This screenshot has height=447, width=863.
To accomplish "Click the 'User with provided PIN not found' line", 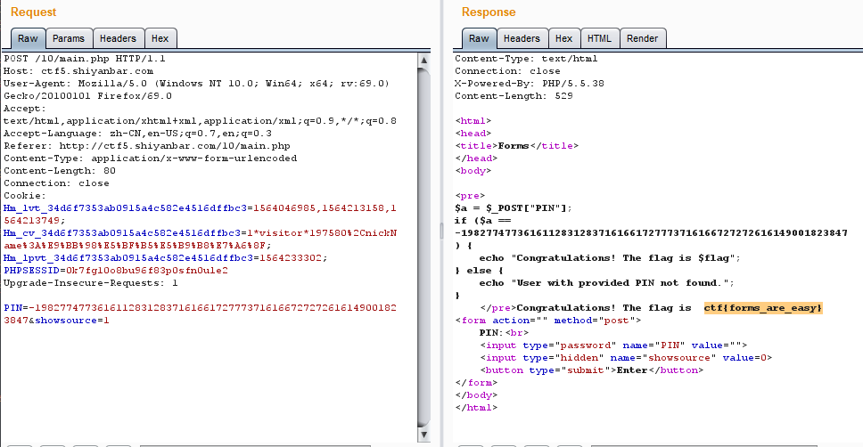I will tap(606, 283).
